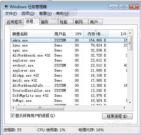
Task: Open the 选项(O) menu
Action: pyautogui.click(x=28, y=13)
